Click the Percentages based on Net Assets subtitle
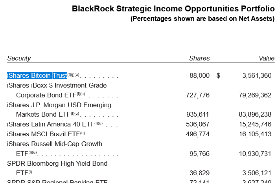 202,18
